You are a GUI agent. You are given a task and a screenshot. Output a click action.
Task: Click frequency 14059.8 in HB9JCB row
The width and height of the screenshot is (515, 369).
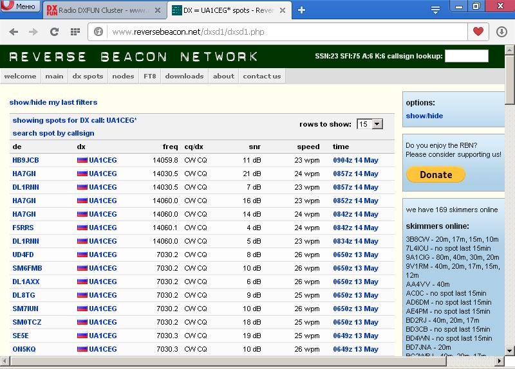click(x=165, y=160)
